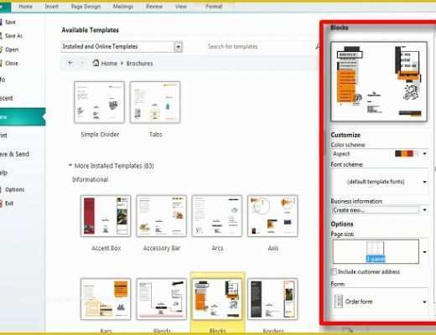Collapse More Installed Templates section
Image resolution: width=436 pixels, height=335 pixels.
coord(70,165)
